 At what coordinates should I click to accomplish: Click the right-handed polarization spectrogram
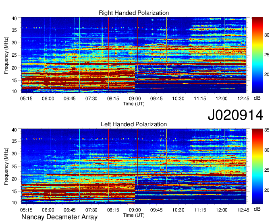[134, 55]
